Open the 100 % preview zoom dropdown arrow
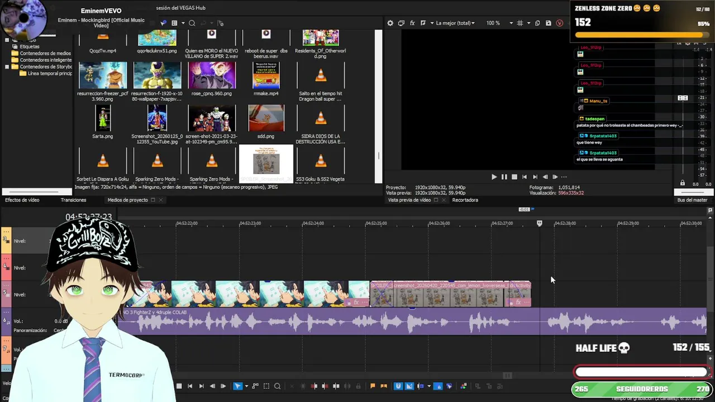This screenshot has height=402, width=715. pos(511,23)
